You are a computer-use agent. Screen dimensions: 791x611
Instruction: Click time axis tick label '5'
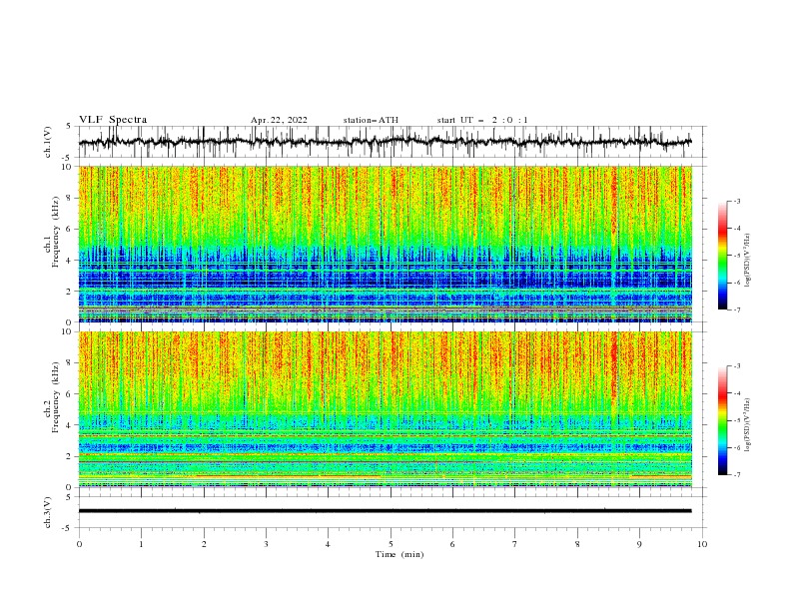click(x=391, y=544)
